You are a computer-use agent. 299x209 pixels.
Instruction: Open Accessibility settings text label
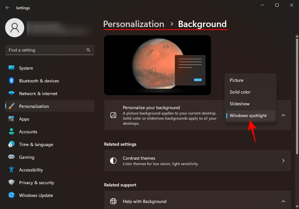coord(31,170)
